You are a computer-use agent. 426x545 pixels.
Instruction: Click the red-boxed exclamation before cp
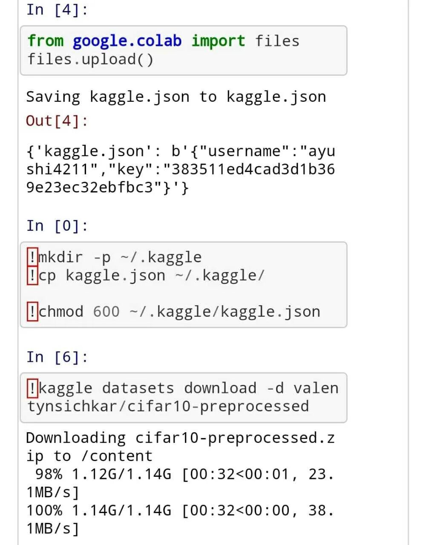click(x=32, y=275)
